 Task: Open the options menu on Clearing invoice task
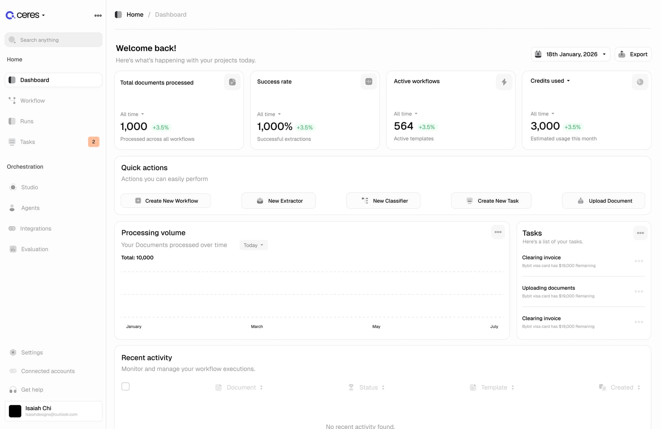point(639,261)
